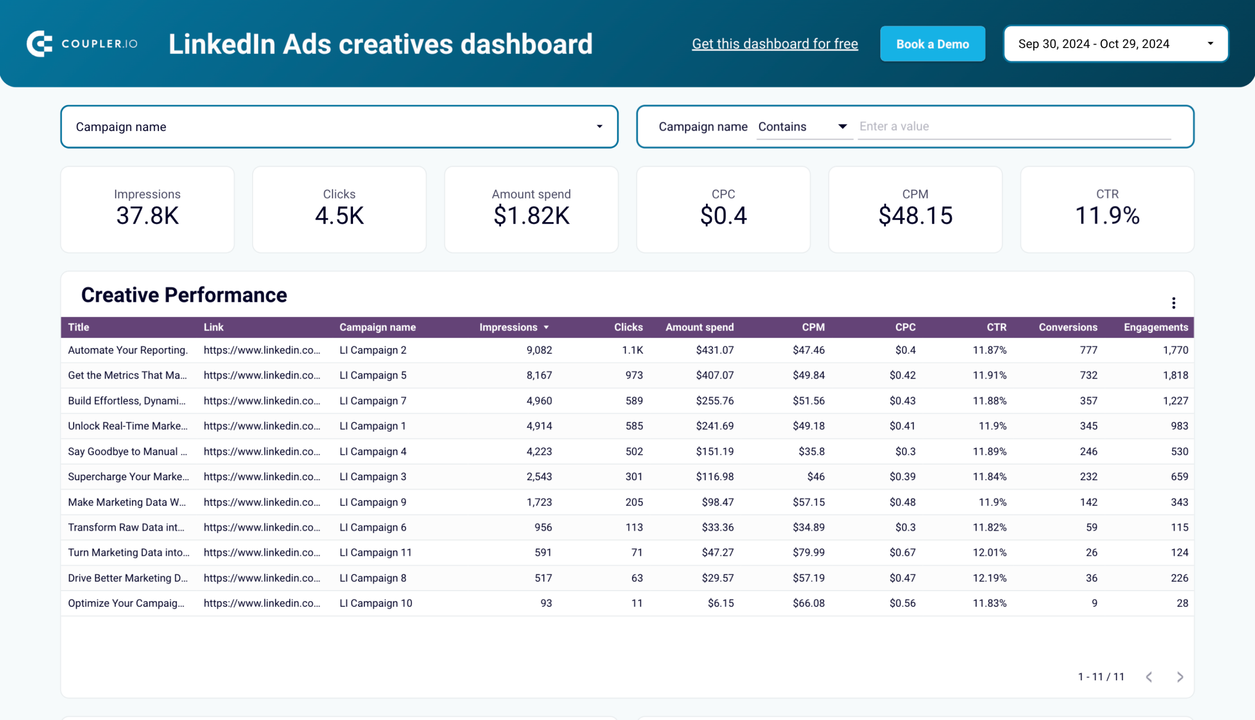Click the 'LI Campaign 6' campaign cell

[373, 527]
